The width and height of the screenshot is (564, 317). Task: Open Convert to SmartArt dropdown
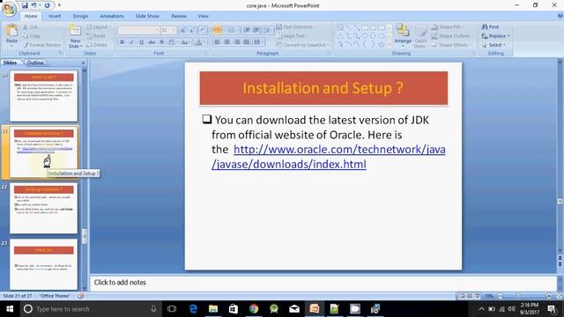(x=302, y=45)
